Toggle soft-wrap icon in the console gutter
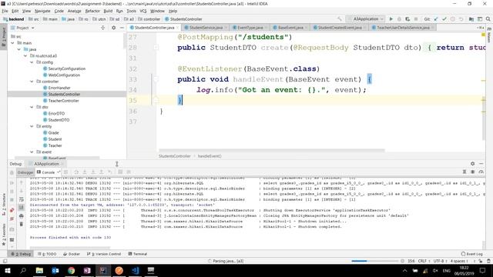Image resolution: width=493 pixels, height=277 pixels. [22, 199]
